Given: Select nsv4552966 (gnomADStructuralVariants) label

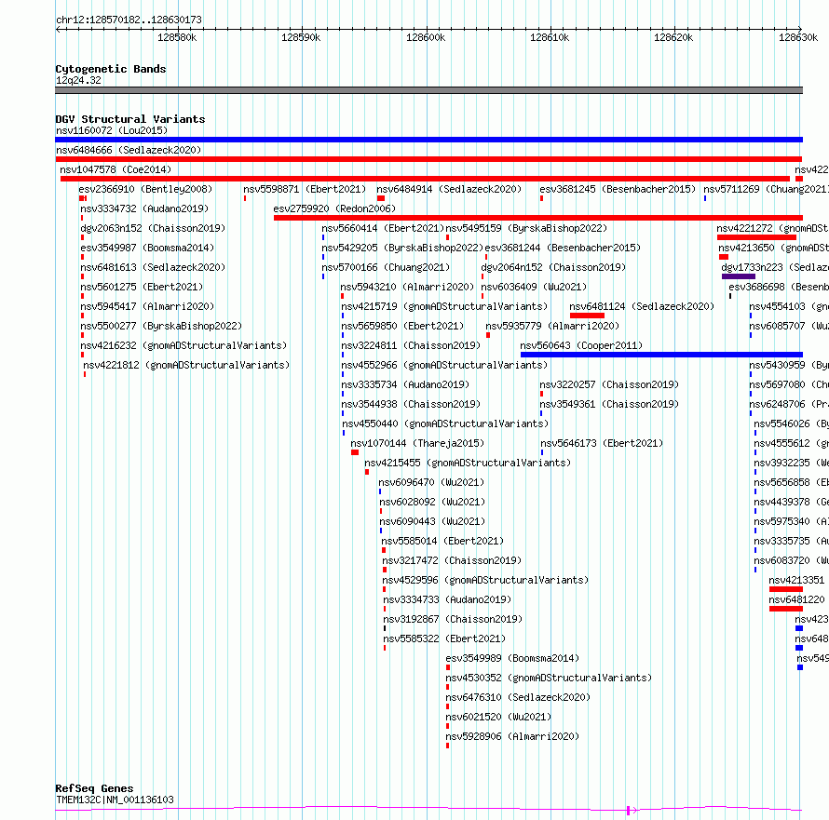Looking at the screenshot, I should coord(444,365).
